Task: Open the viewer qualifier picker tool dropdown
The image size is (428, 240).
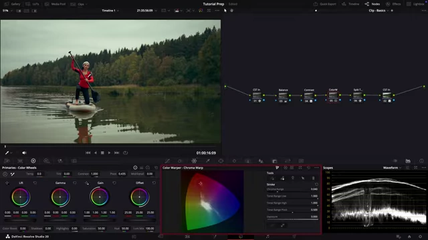Action: tap(9, 153)
